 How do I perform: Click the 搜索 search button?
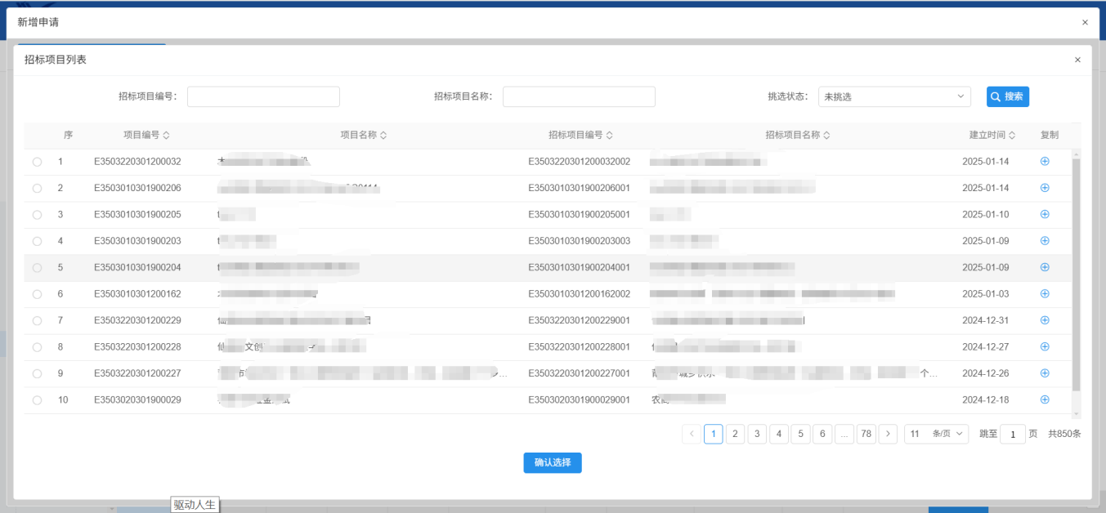pos(1007,96)
